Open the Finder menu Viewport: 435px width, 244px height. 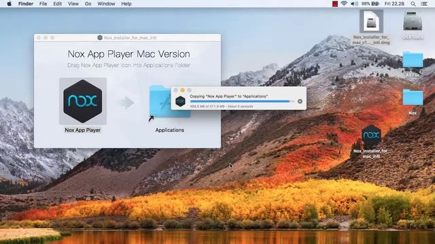26,3
